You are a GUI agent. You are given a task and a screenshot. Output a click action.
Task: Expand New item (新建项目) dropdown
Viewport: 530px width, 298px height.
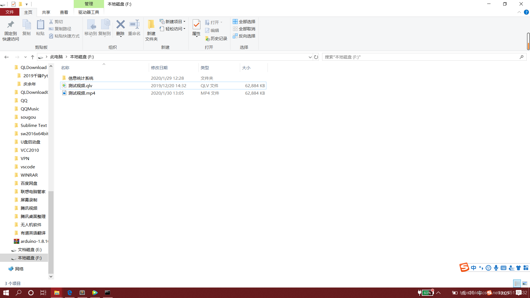pos(184,22)
